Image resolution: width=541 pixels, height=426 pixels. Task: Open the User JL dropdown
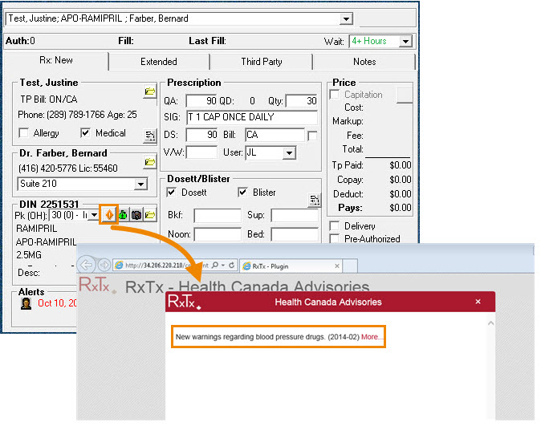pos(290,152)
